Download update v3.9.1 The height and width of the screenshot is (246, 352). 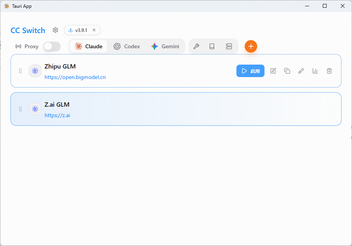78,30
